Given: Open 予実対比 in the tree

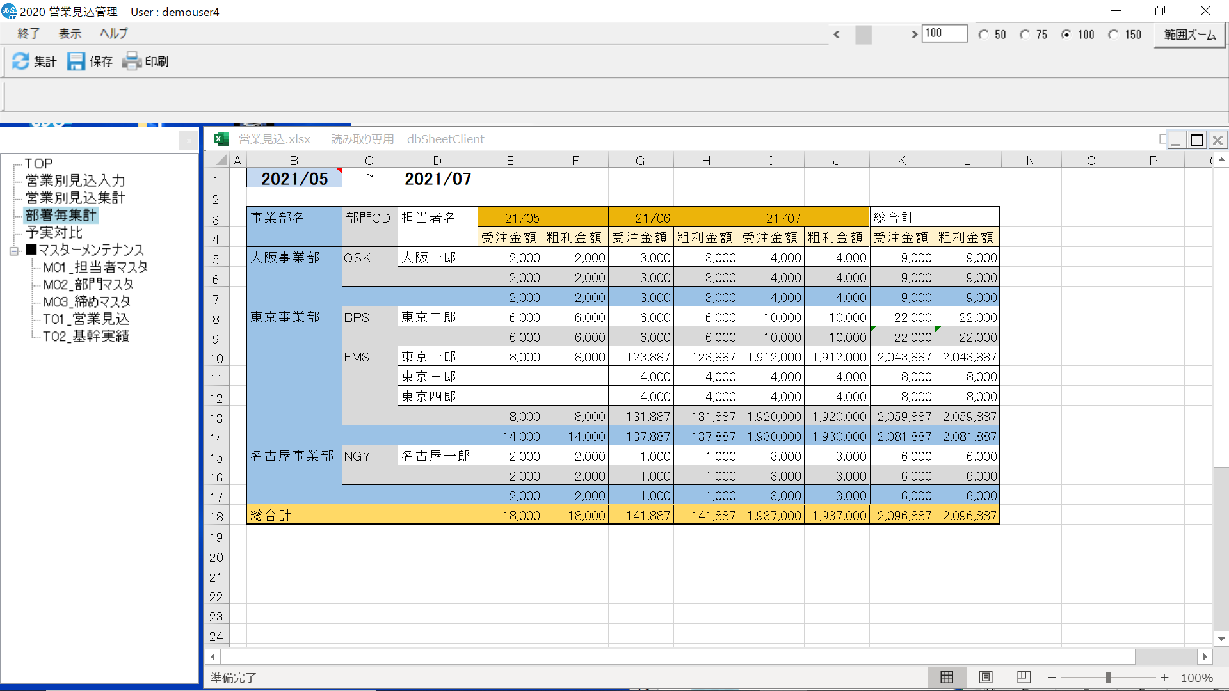Looking at the screenshot, I should tap(54, 233).
